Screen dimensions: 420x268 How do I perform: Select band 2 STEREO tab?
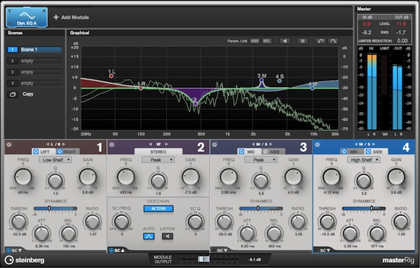pos(158,151)
